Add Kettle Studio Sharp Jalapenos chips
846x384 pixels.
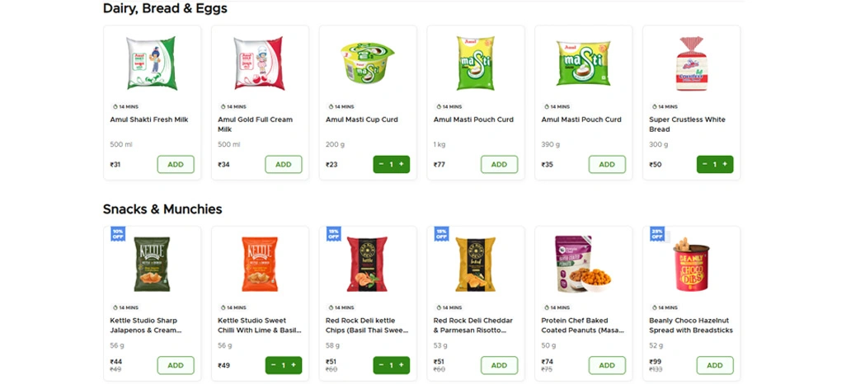coord(176,365)
